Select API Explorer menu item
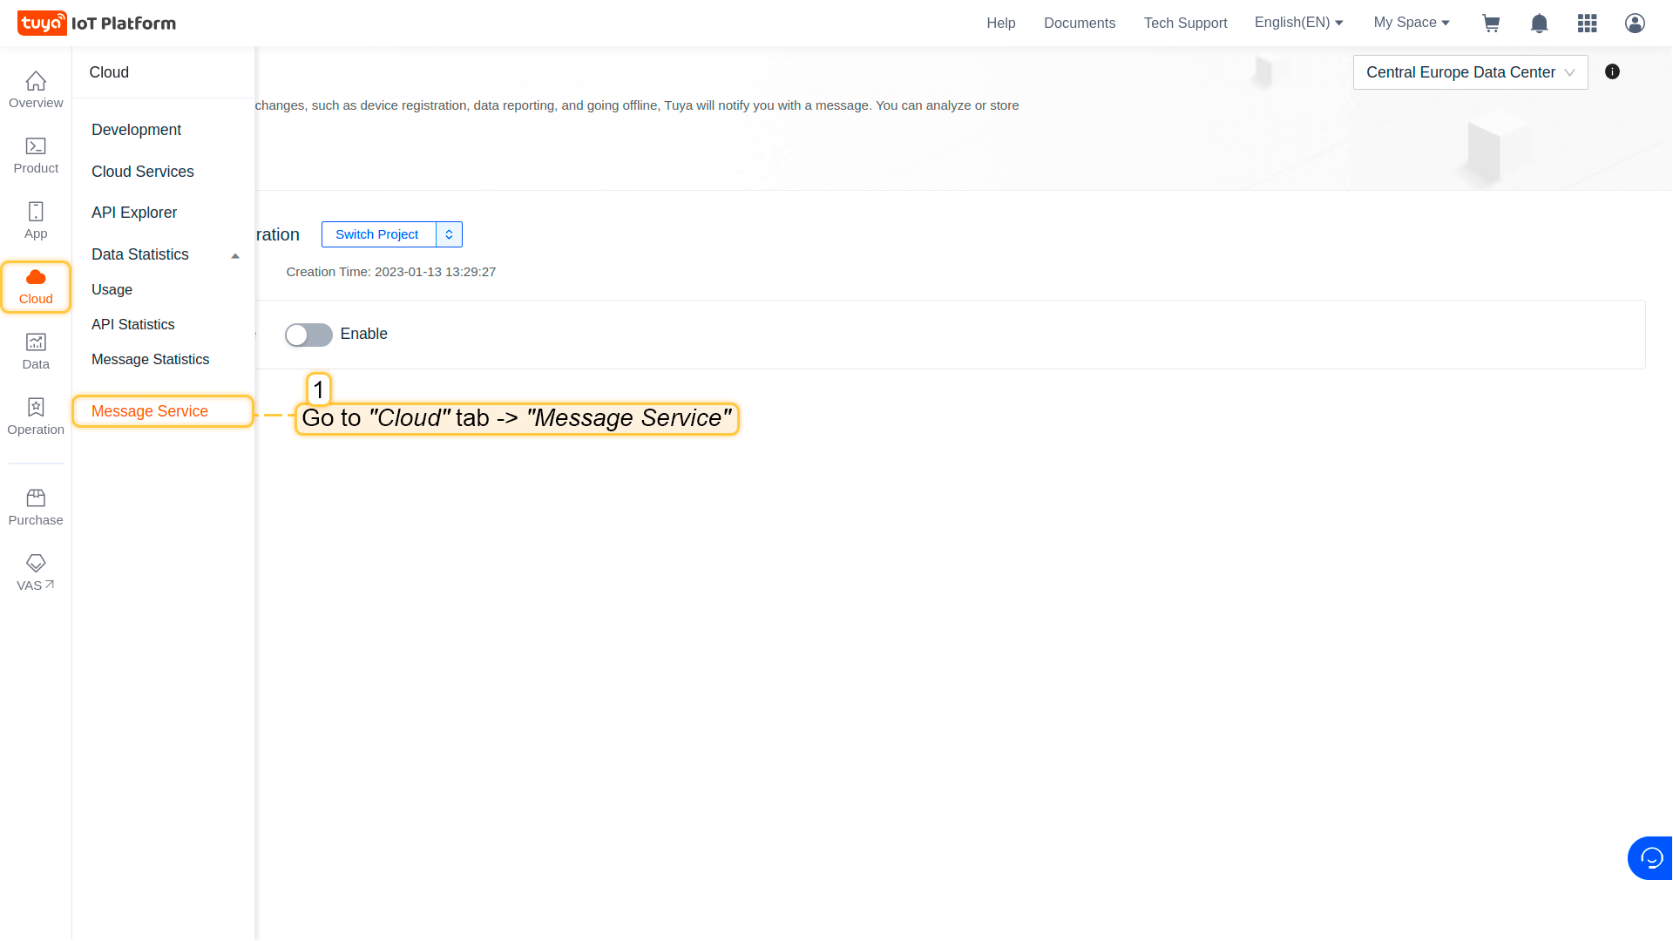1673x941 pixels. [134, 213]
